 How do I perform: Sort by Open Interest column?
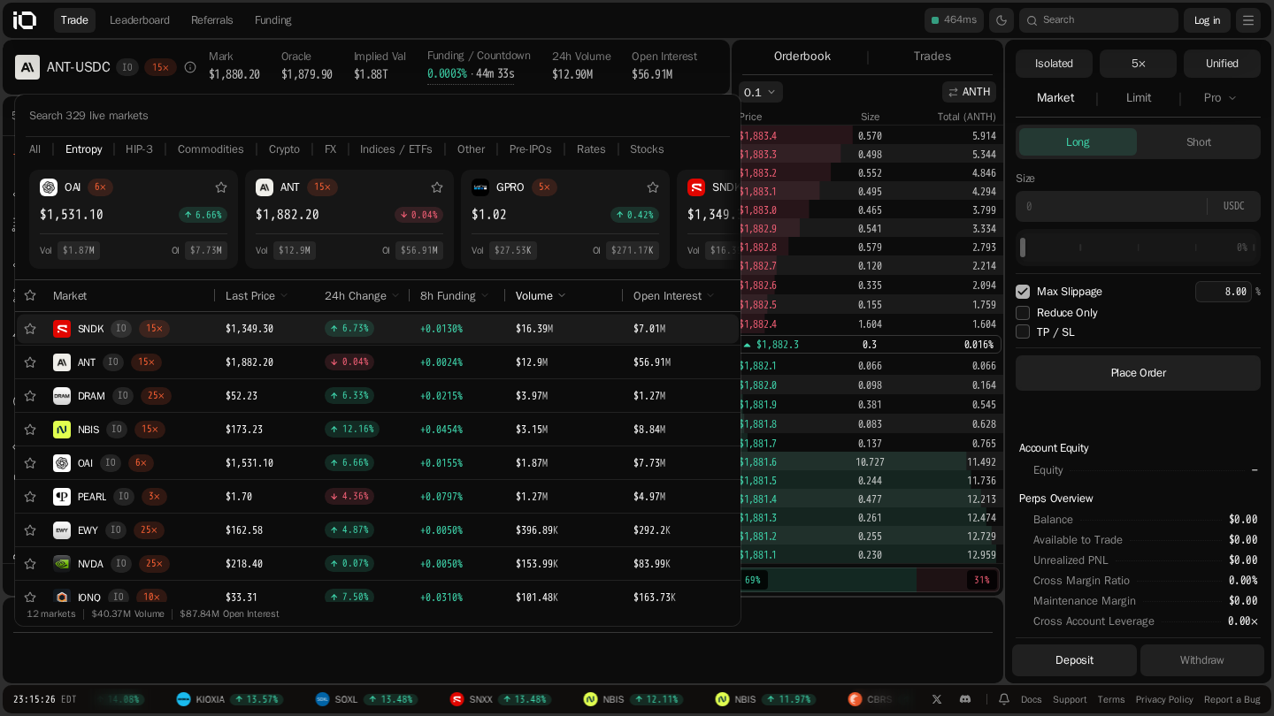(673, 296)
